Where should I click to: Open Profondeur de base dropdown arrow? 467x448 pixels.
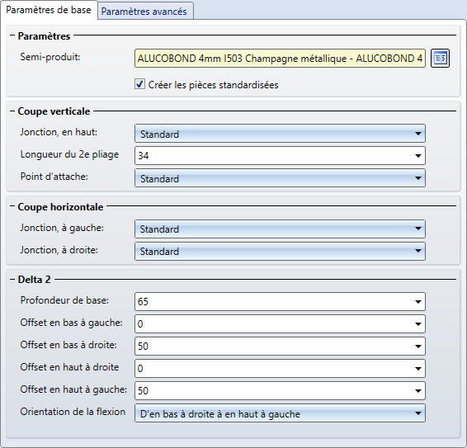417,302
